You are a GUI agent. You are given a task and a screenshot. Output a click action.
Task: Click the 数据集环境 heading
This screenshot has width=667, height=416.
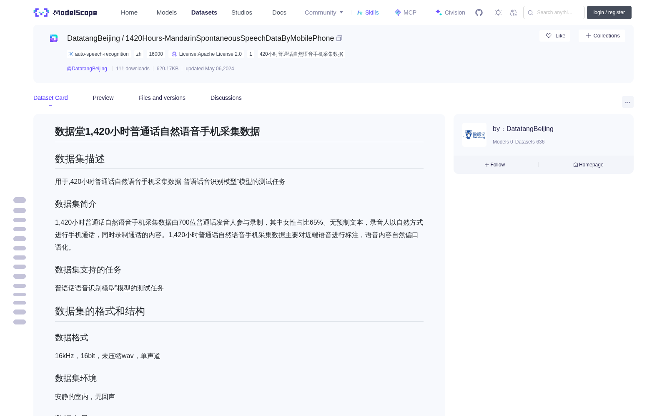point(76,378)
